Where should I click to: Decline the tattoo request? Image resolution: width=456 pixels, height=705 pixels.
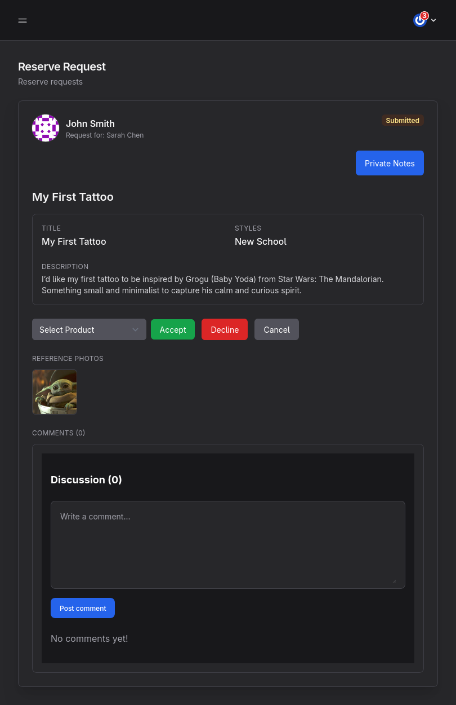point(225,329)
